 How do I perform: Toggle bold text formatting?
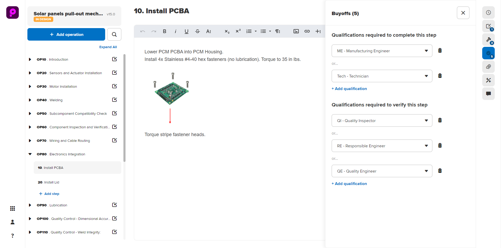[x=164, y=31]
